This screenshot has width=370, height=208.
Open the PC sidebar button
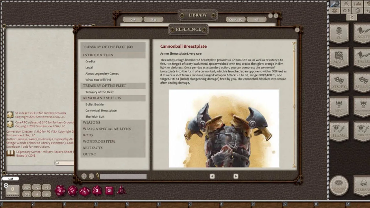click(x=339, y=33)
